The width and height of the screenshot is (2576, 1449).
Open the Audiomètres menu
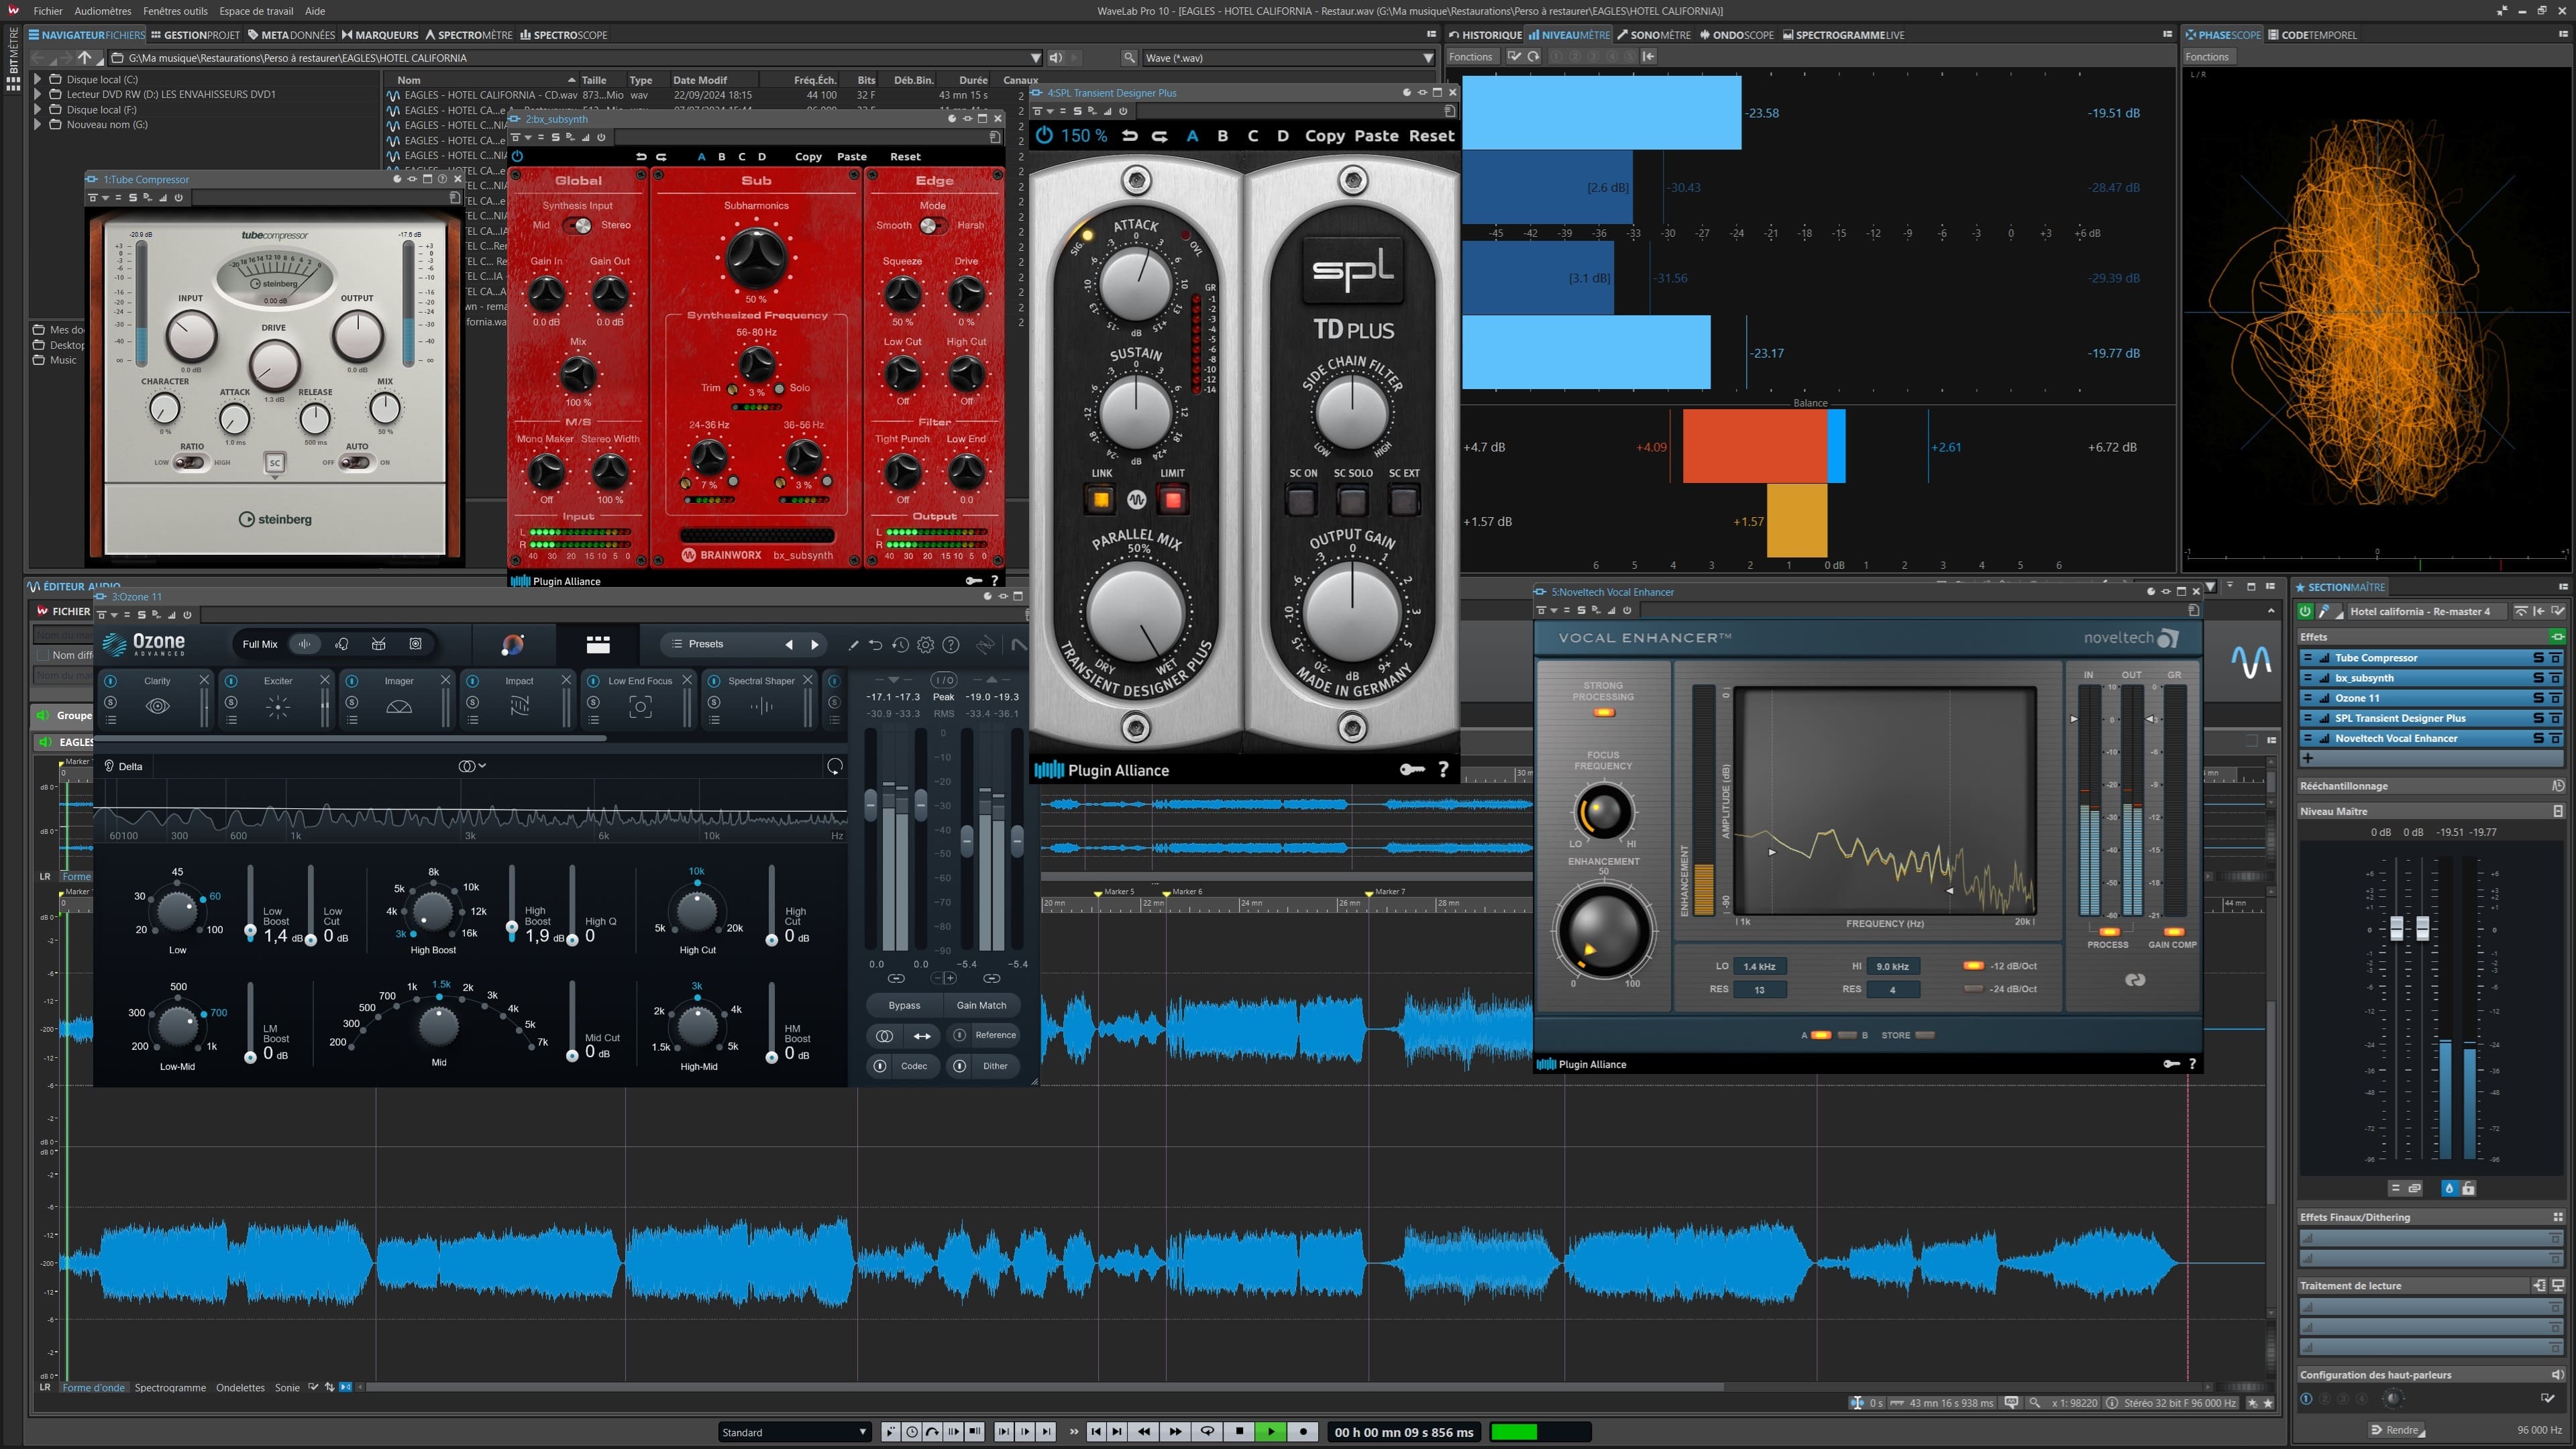[102, 11]
